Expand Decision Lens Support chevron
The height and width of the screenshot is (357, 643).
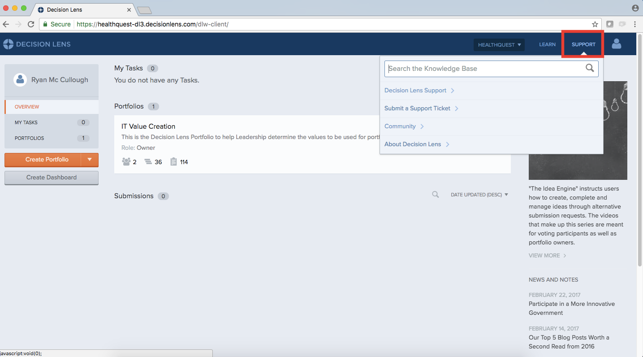(x=453, y=91)
